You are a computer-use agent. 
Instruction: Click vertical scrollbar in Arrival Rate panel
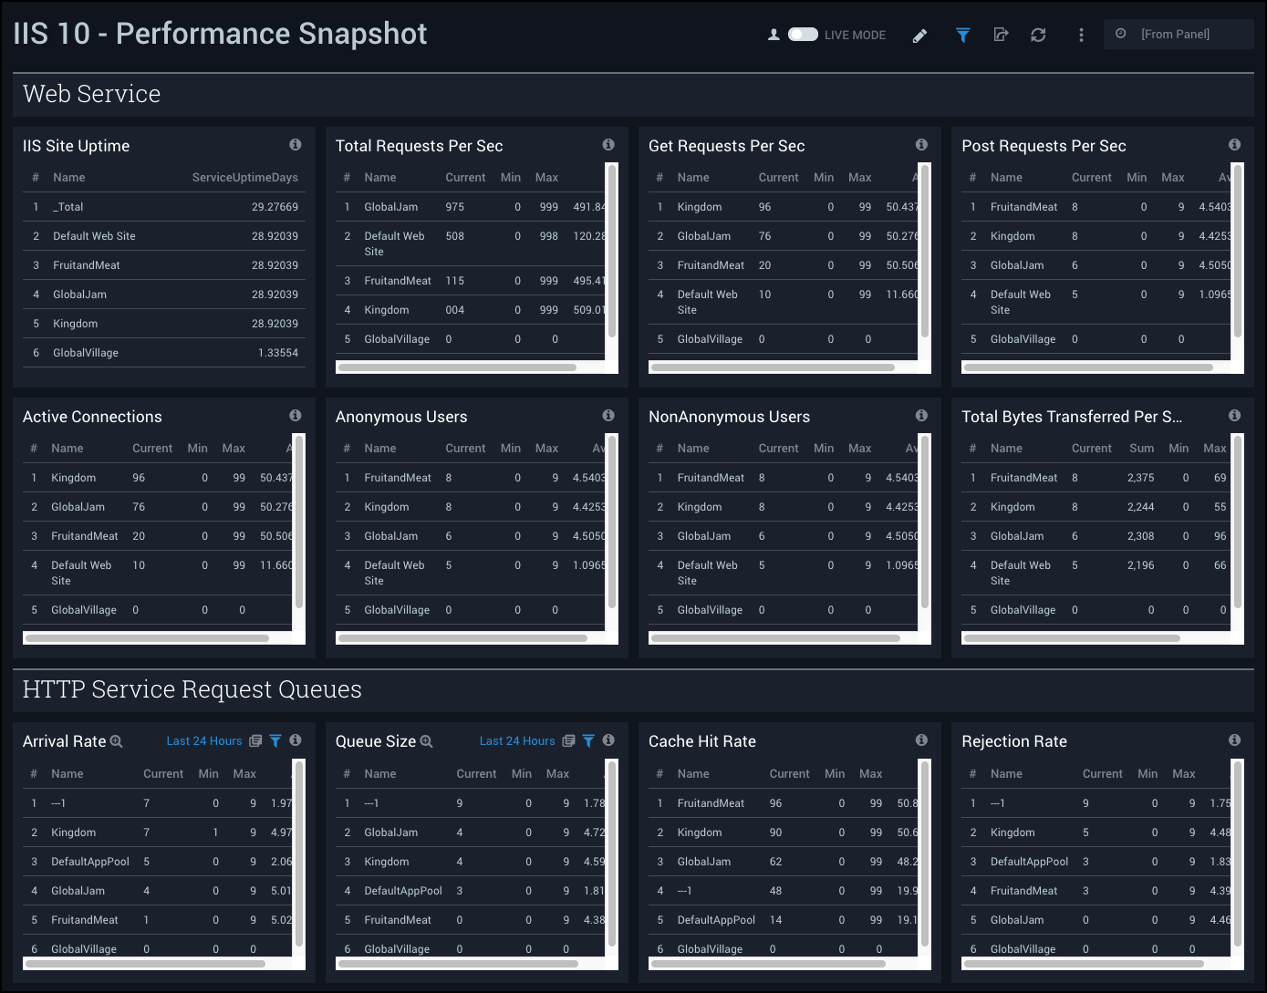pyautogui.click(x=299, y=852)
